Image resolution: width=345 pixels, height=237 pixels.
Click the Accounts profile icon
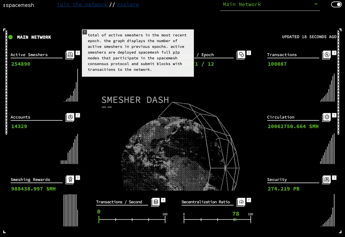(x=70, y=117)
